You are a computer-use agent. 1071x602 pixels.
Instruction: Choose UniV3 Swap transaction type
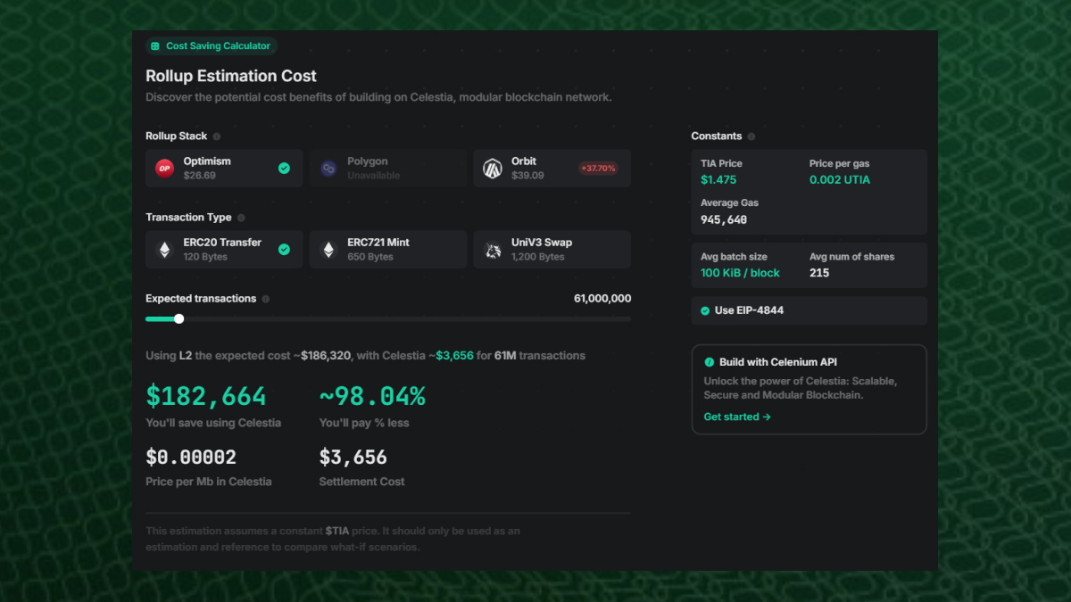click(x=552, y=250)
